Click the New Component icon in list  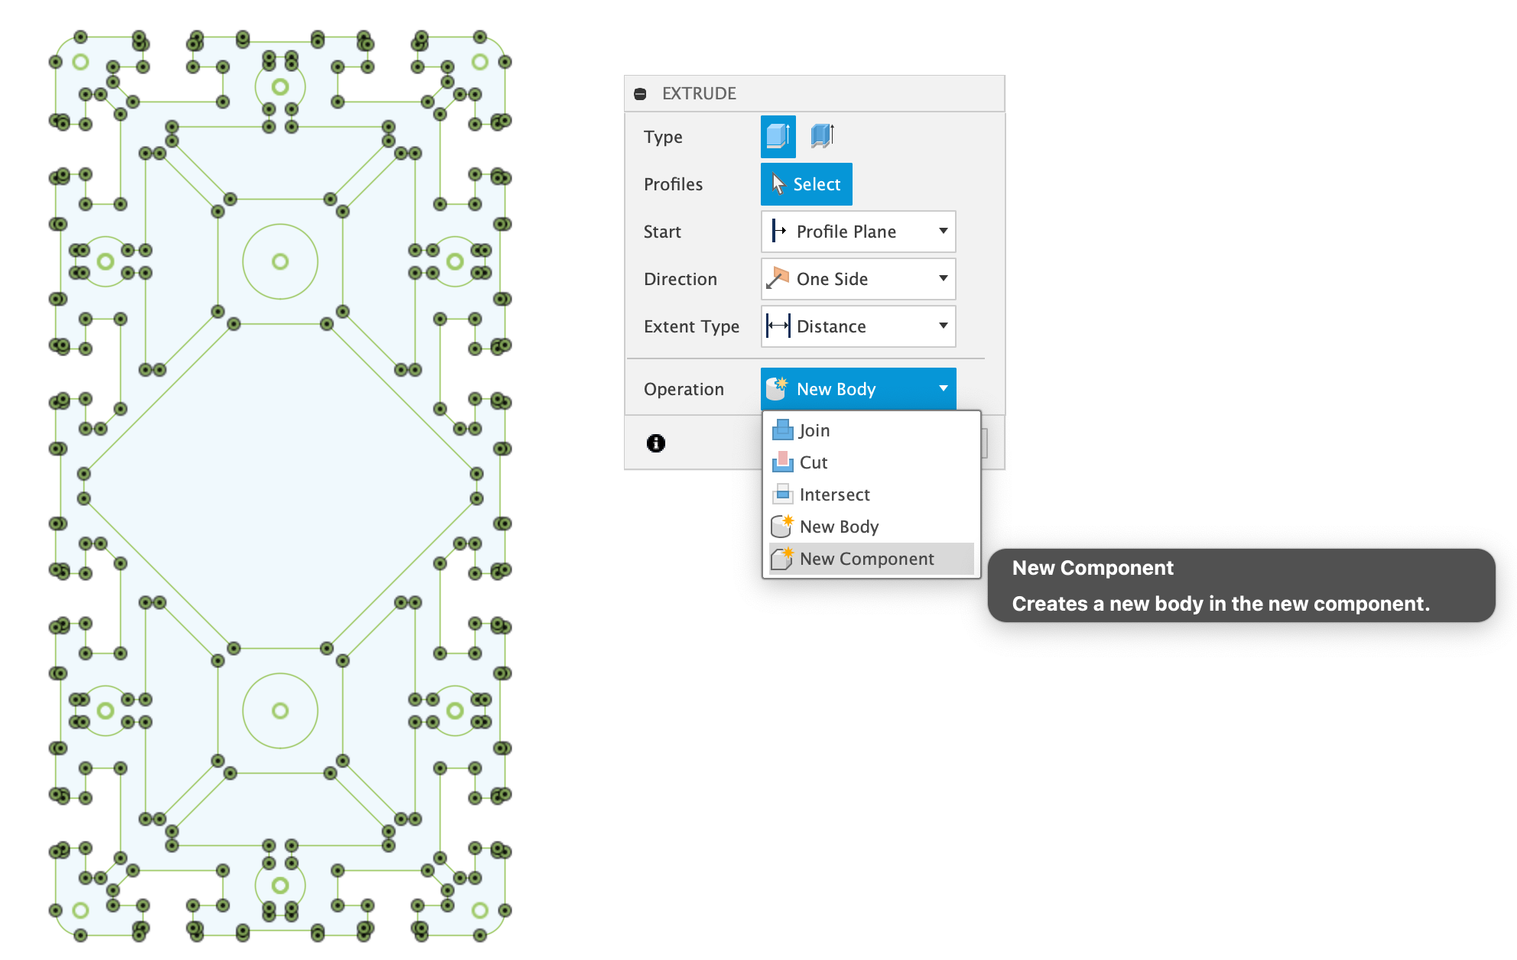click(782, 559)
